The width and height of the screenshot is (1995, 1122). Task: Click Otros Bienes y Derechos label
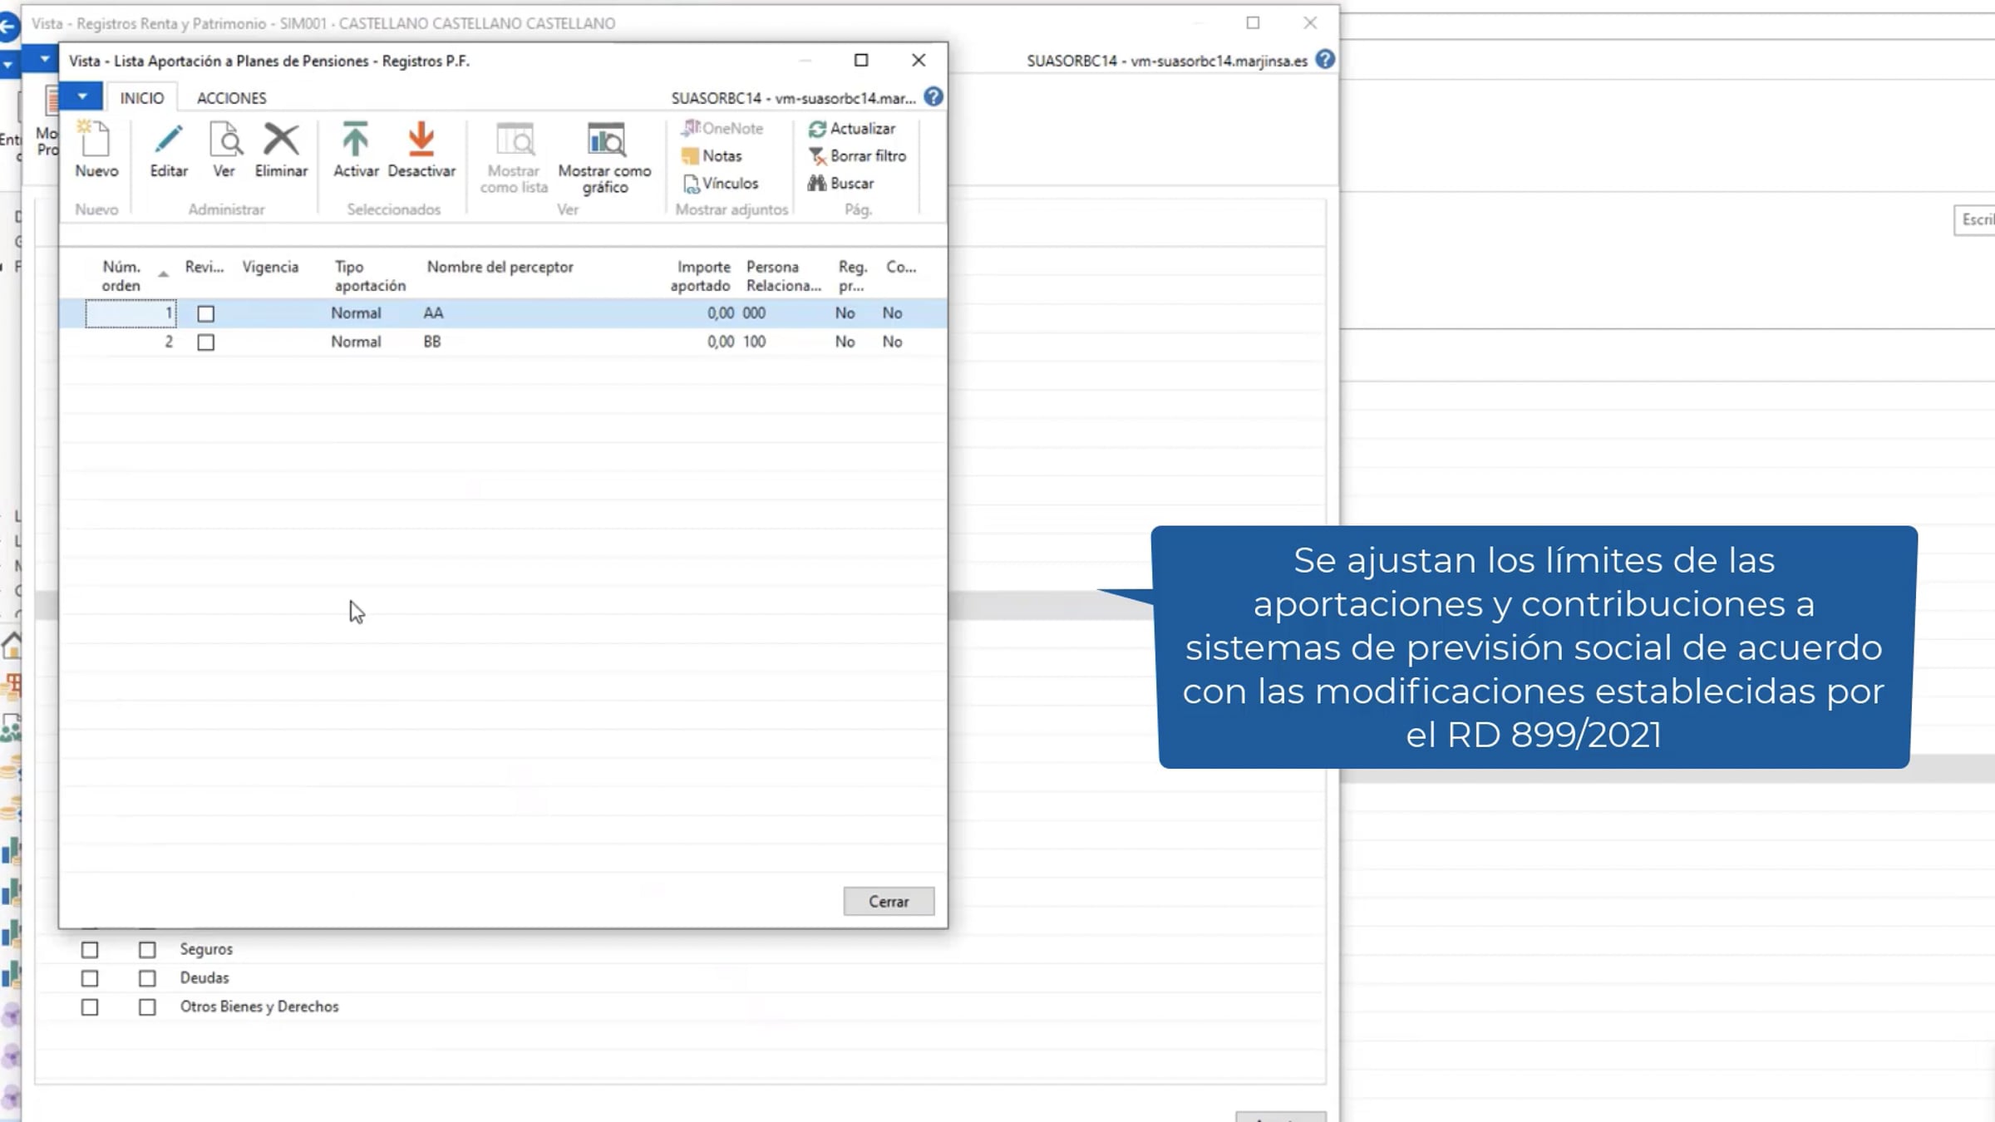pyautogui.click(x=259, y=1006)
